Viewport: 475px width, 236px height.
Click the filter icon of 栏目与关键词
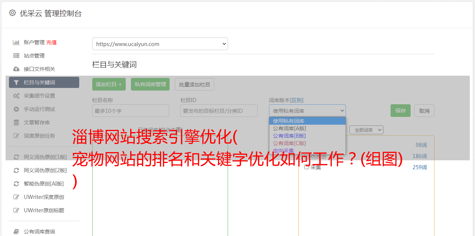click(16, 82)
